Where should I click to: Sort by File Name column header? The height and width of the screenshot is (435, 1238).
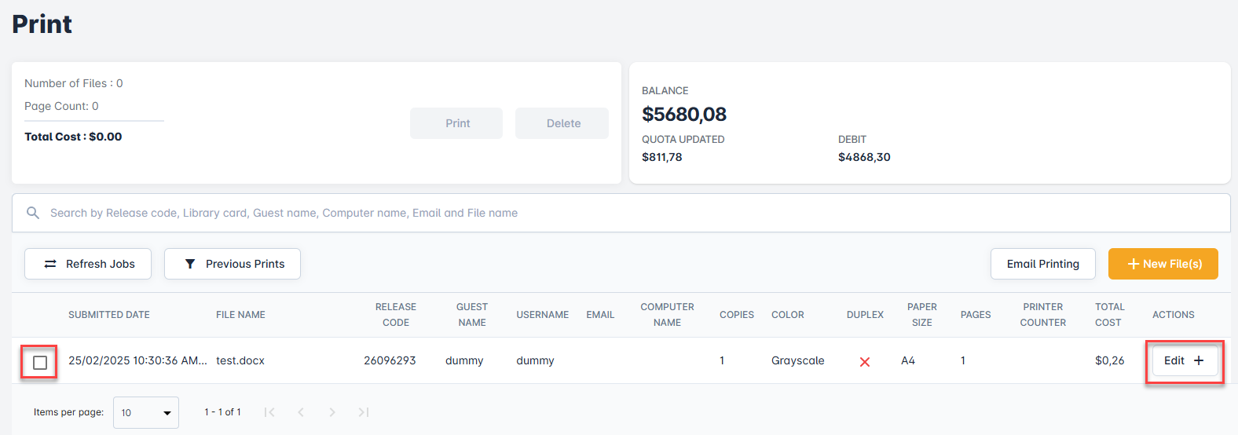point(240,315)
